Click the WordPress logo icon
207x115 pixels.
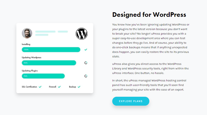click(82, 34)
